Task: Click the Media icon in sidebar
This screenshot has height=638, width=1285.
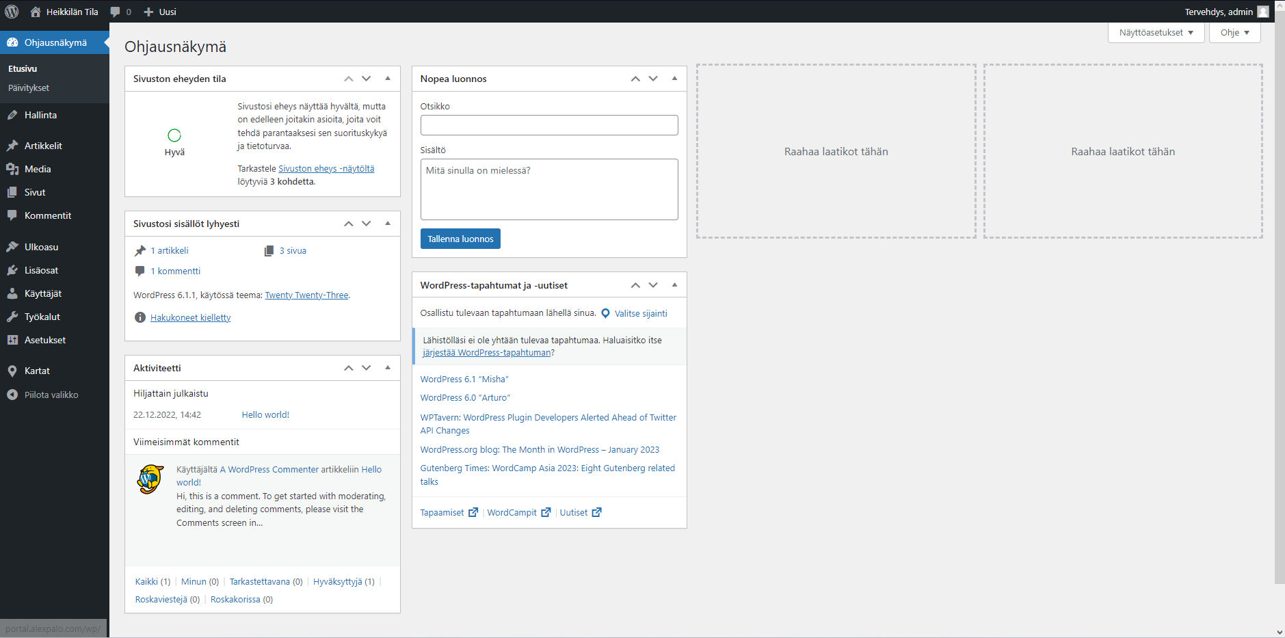Action: (12, 169)
